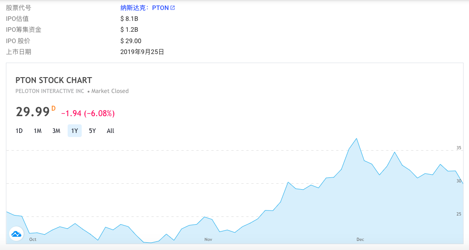Image resolution: width=469 pixels, height=250 pixels.
Task: Click the $ 29.00 IPO share price
Action: [131, 41]
